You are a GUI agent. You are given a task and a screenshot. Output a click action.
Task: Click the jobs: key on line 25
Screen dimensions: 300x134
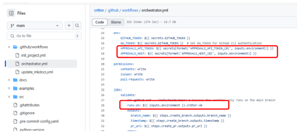[118, 90]
